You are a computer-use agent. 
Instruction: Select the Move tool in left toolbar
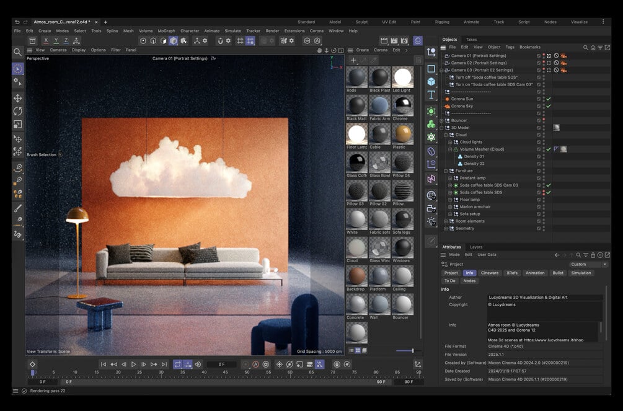17,98
